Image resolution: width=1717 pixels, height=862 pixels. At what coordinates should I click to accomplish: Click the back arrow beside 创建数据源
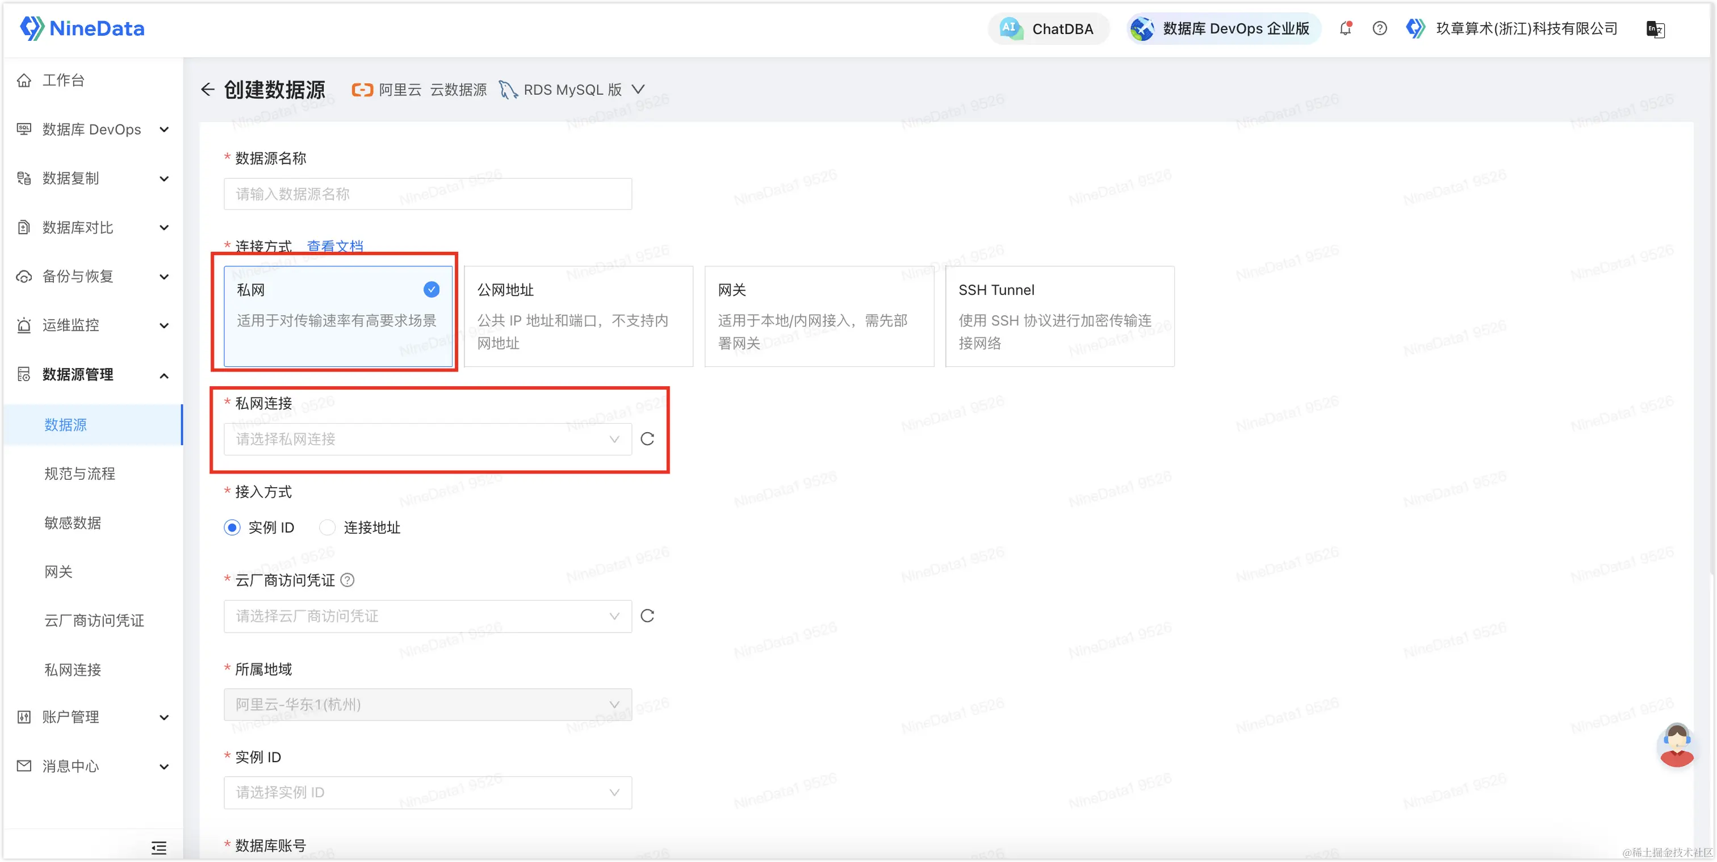[x=207, y=89]
